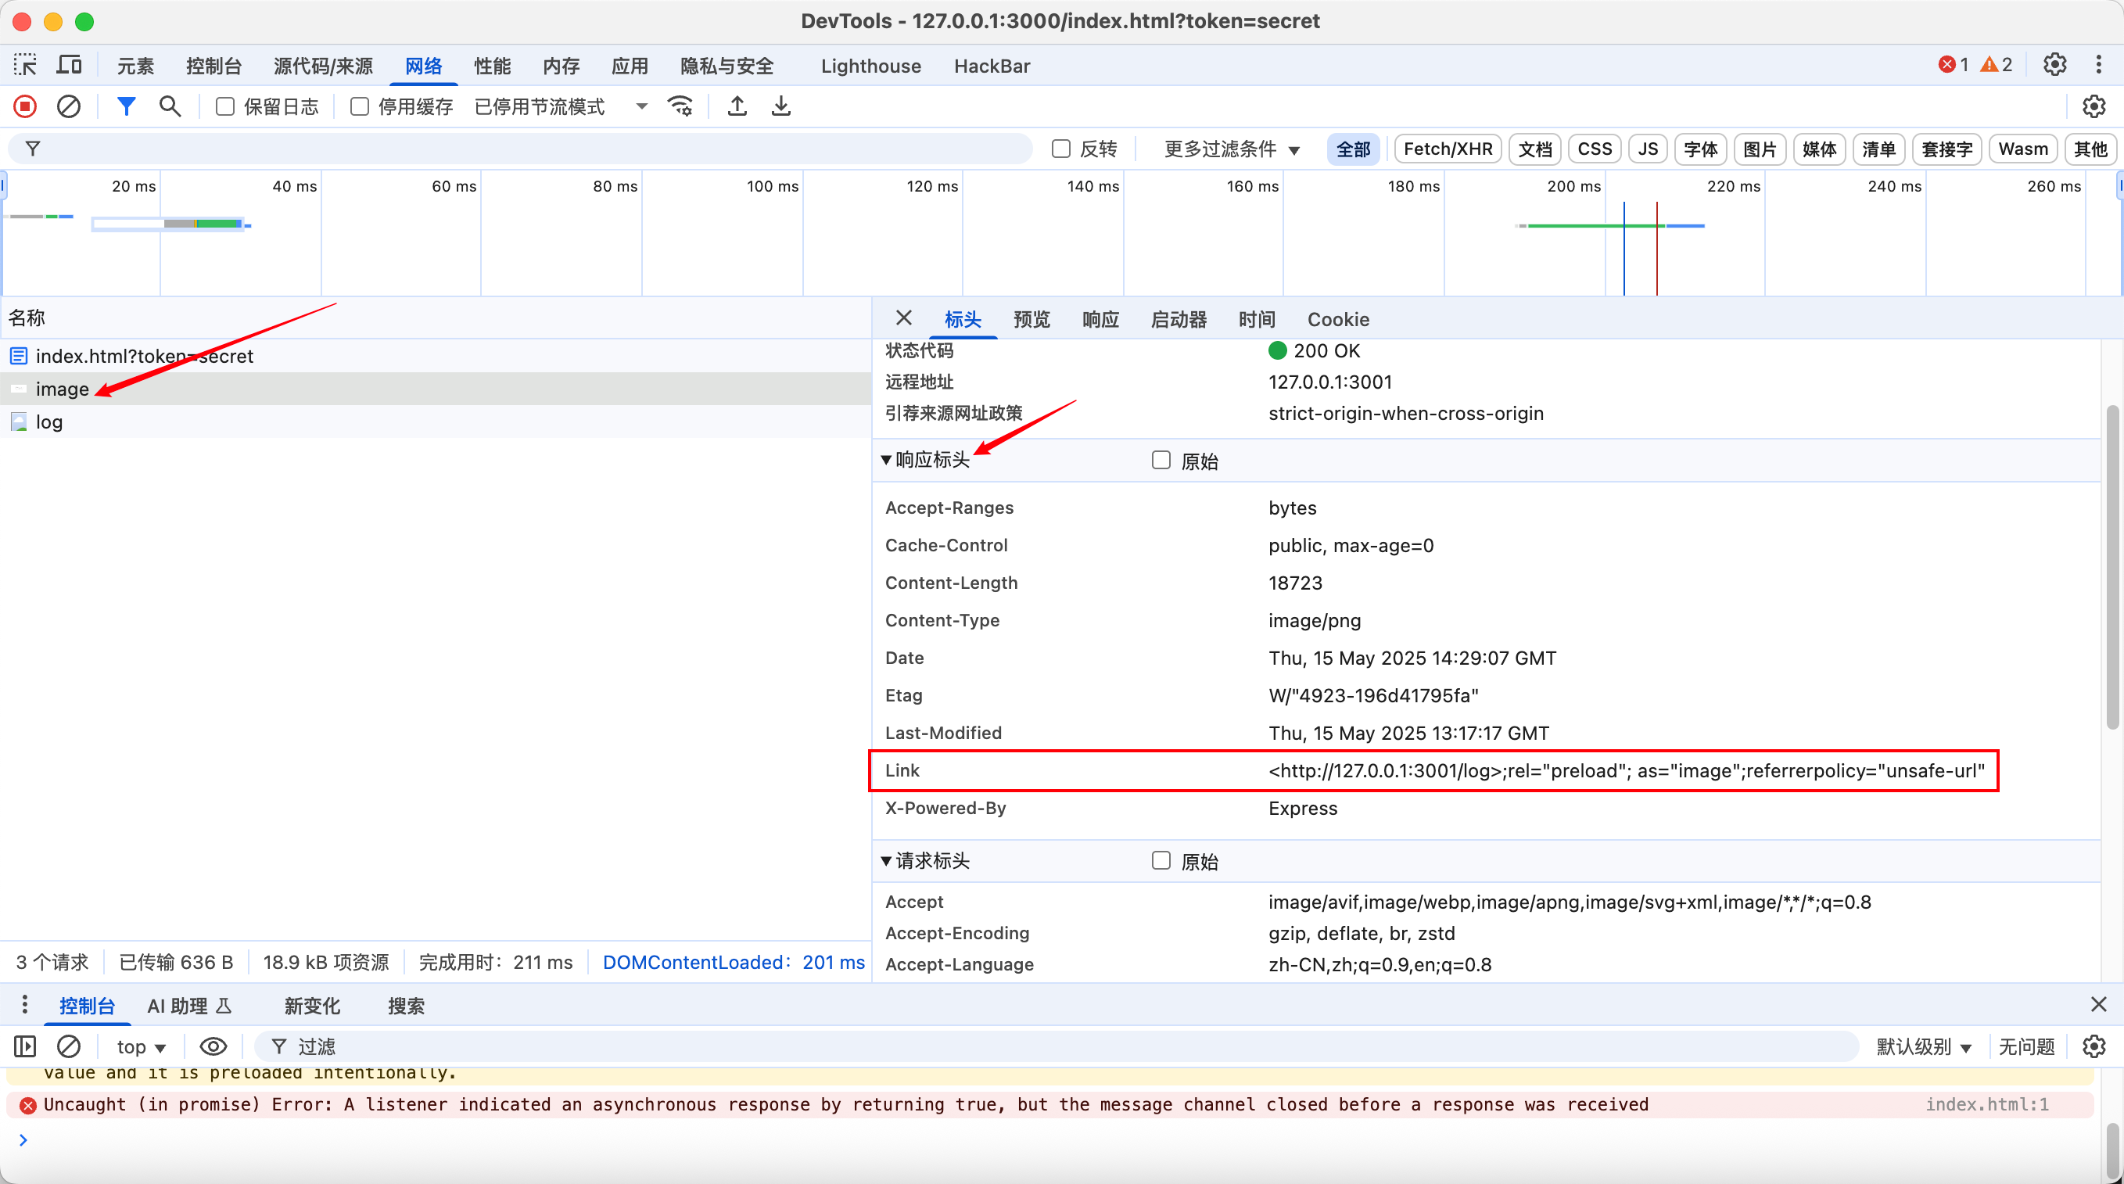Open the 控制台 panel tab at top

click(x=213, y=66)
